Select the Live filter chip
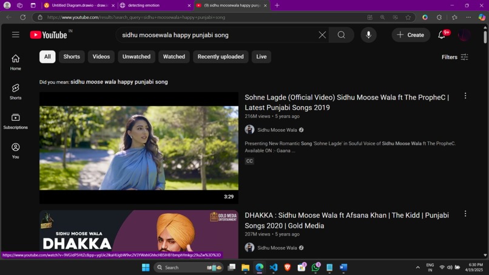The image size is (489, 275). pos(261,57)
